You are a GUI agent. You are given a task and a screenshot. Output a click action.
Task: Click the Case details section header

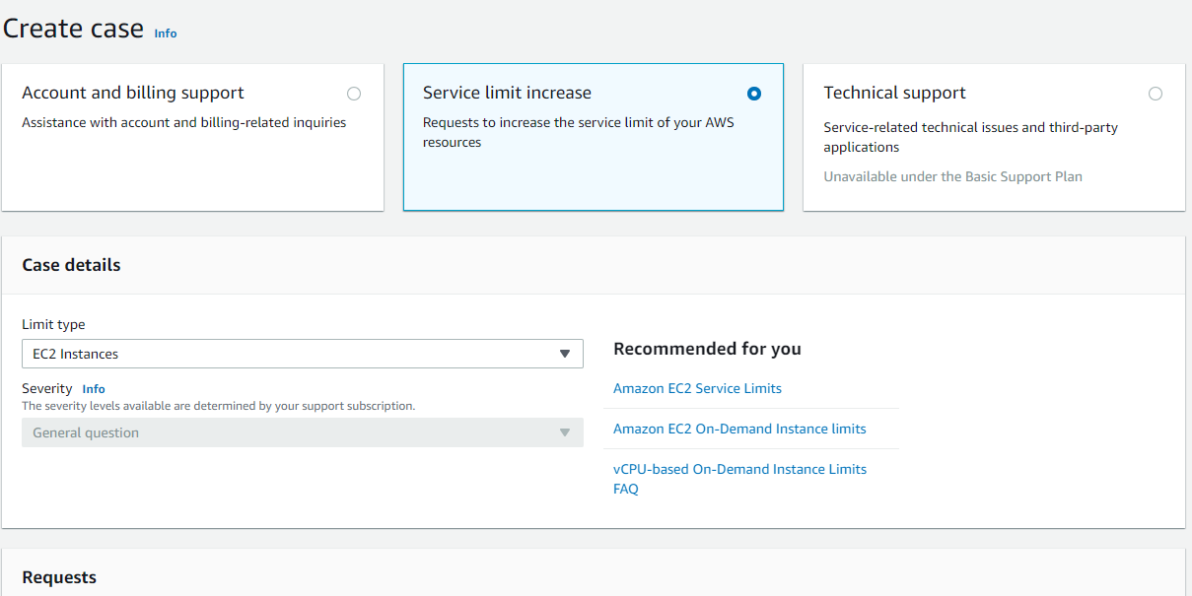pyautogui.click(x=71, y=265)
